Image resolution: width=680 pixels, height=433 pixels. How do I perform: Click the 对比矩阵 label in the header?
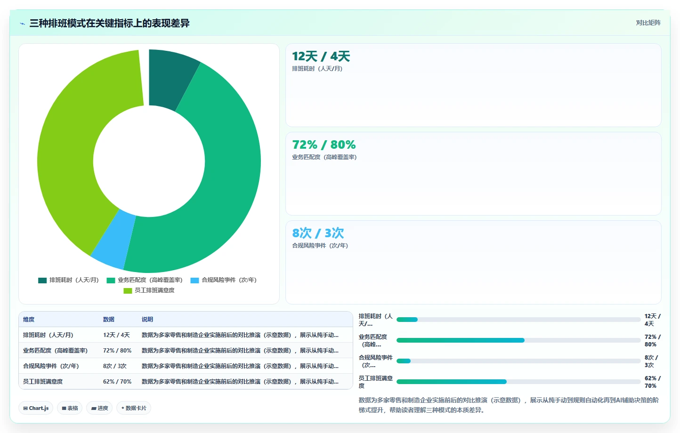tap(648, 23)
